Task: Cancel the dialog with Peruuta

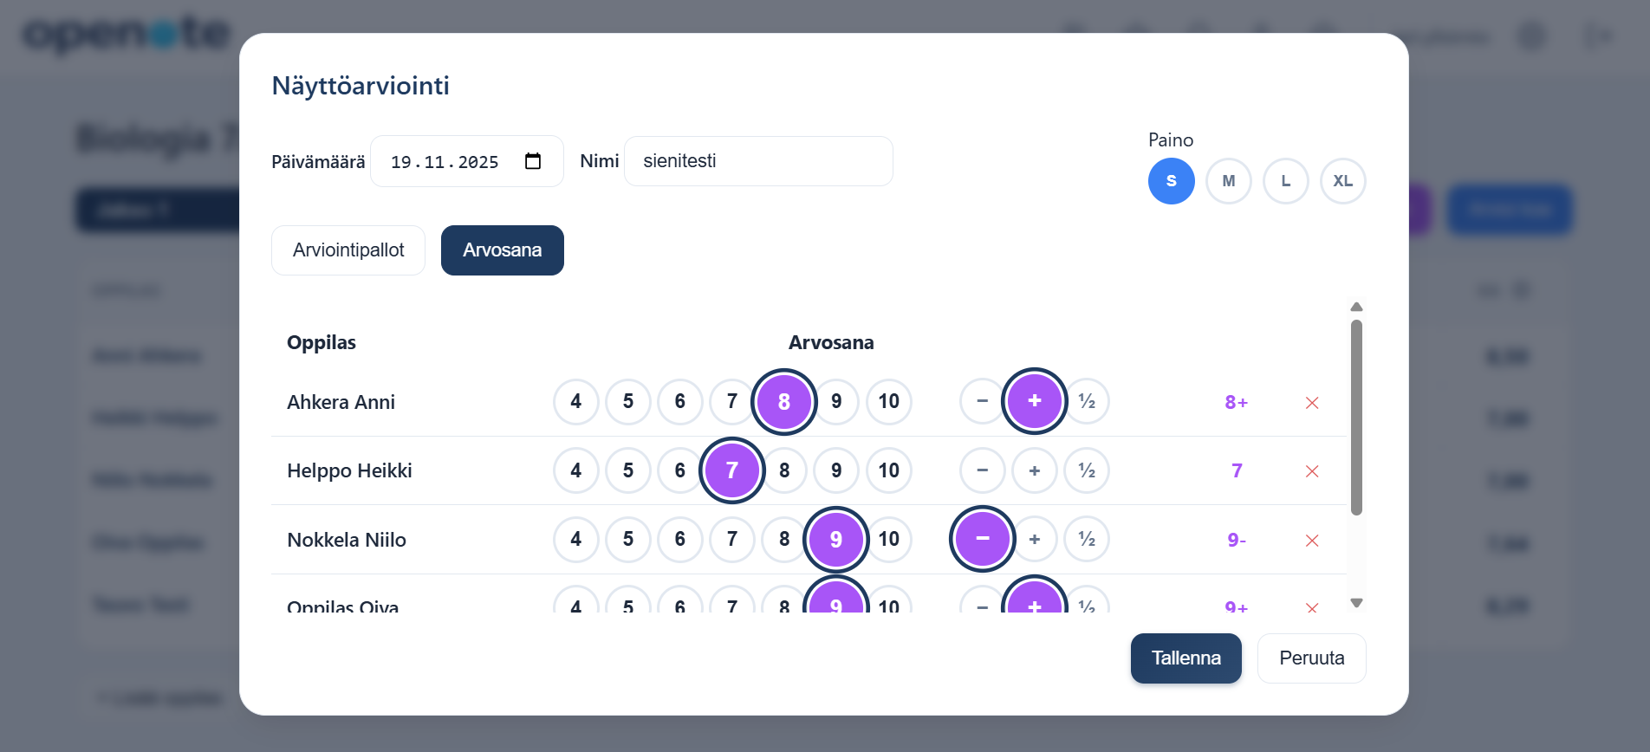Action: click(x=1311, y=658)
